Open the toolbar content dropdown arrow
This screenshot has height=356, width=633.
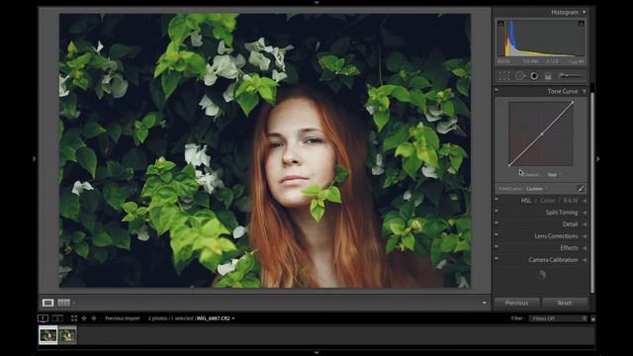485,303
